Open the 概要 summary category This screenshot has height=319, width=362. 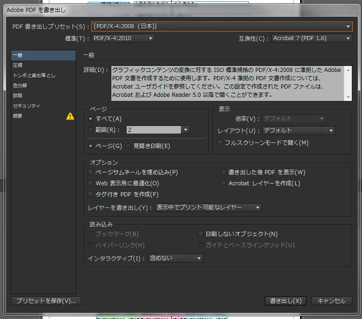(x=43, y=116)
